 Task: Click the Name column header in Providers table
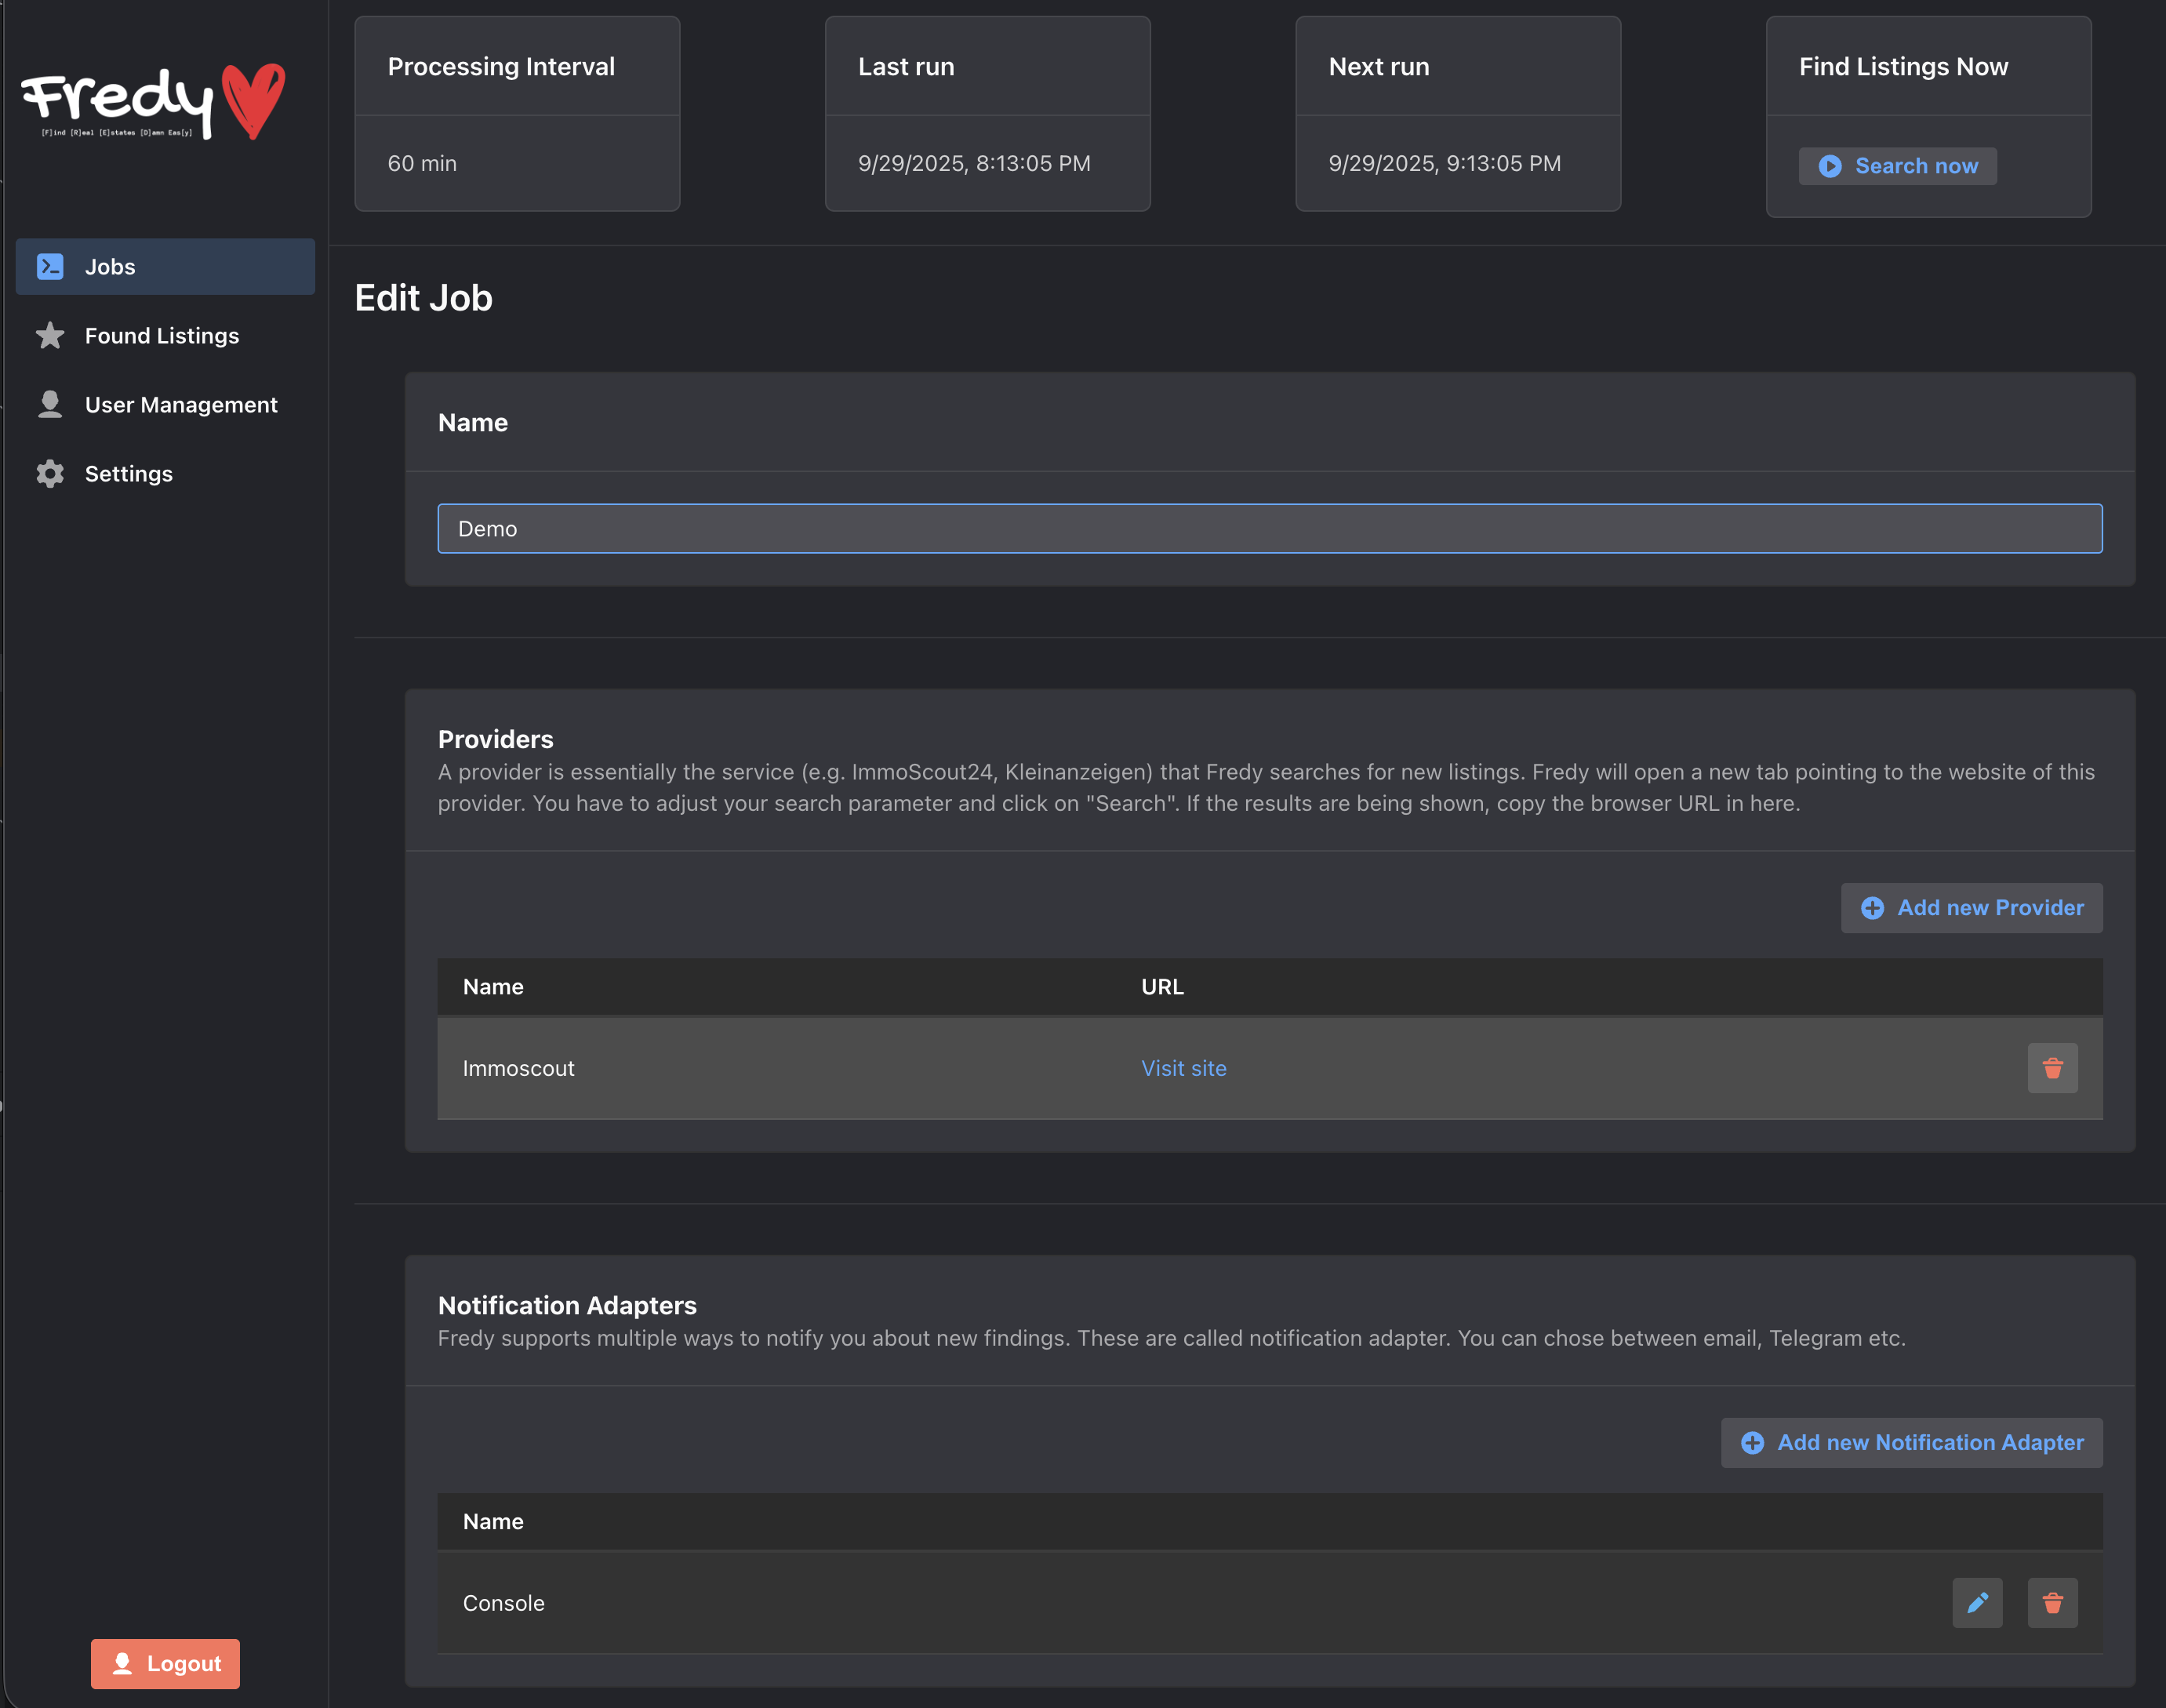coord(493,987)
